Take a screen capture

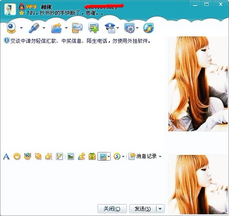click(103, 157)
